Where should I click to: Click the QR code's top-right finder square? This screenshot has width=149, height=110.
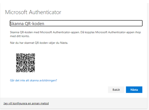tap(33, 55)
